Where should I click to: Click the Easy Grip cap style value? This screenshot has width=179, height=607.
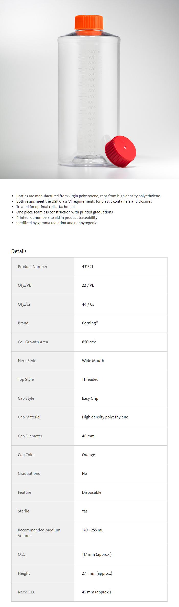coord(90,398)
